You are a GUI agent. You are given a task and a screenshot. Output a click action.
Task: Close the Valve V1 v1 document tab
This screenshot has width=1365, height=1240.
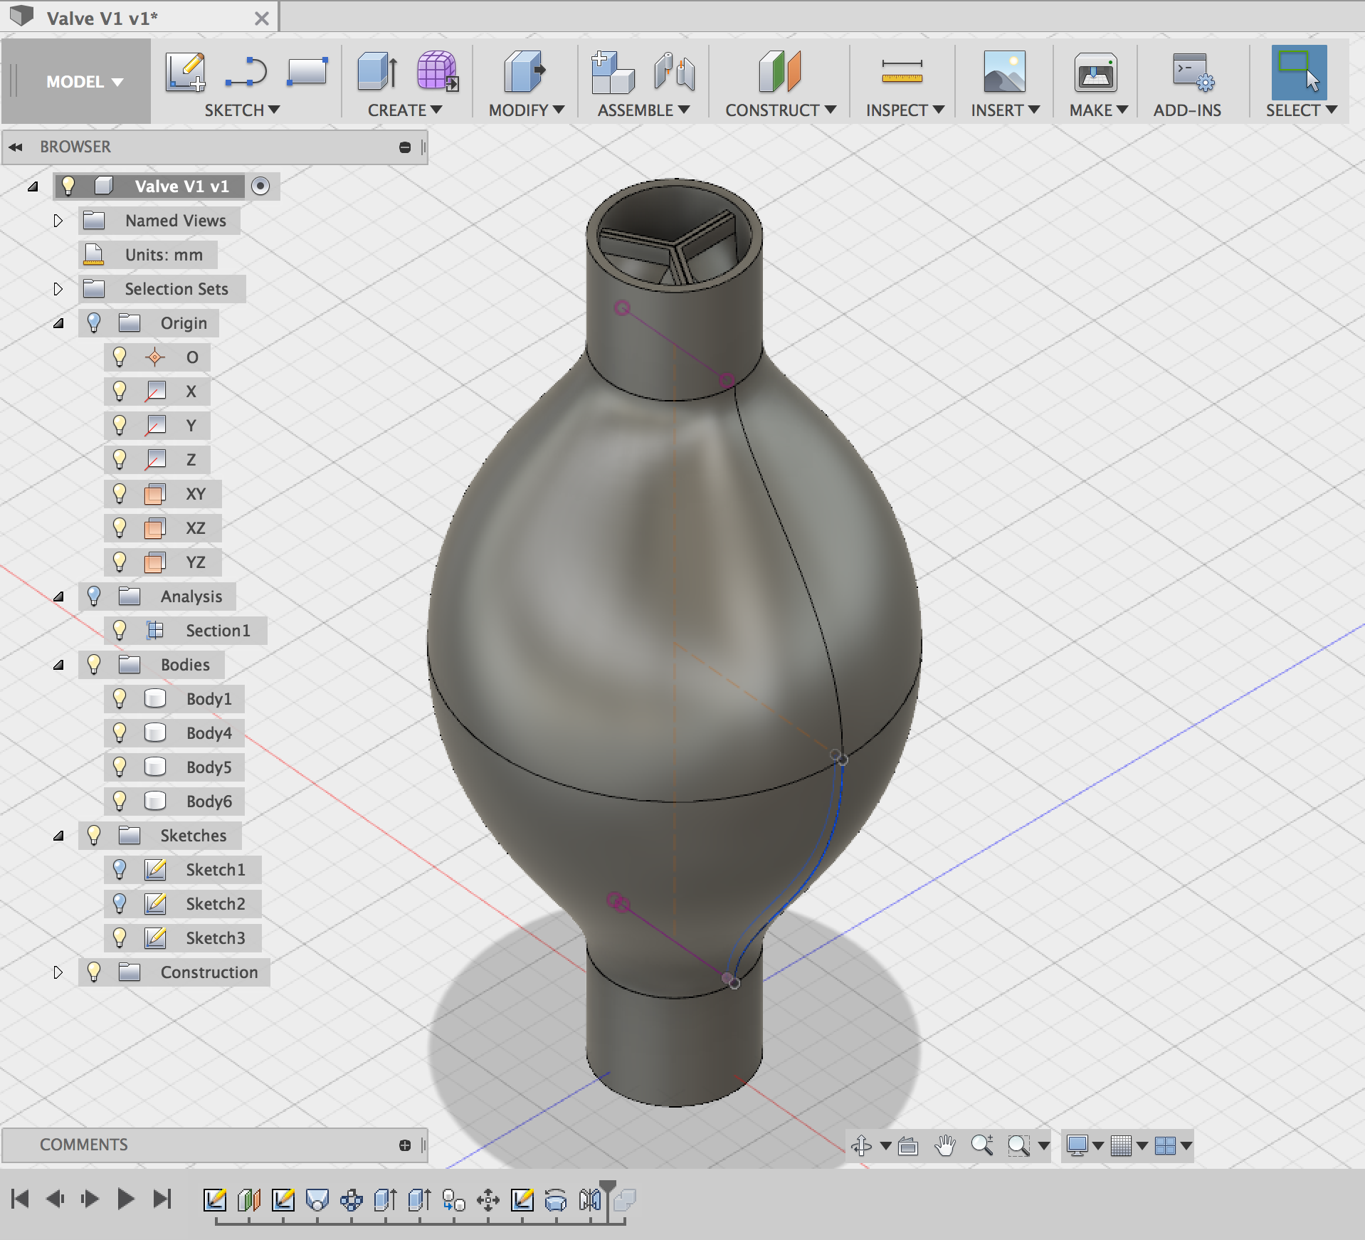pyautogui.click(x=262, y=19)
